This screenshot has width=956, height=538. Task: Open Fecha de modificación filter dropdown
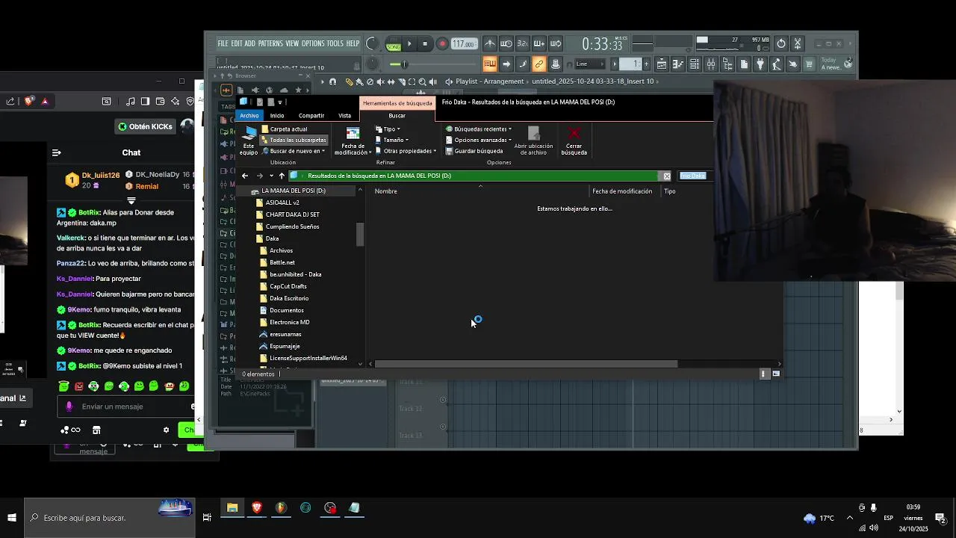click(353, 140)
